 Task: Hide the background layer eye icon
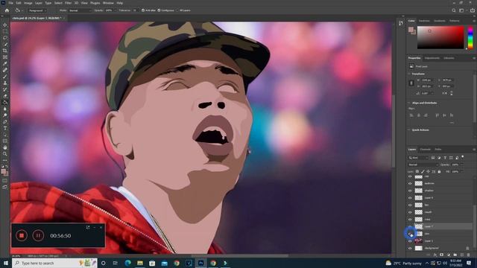[x=410, y=248]
